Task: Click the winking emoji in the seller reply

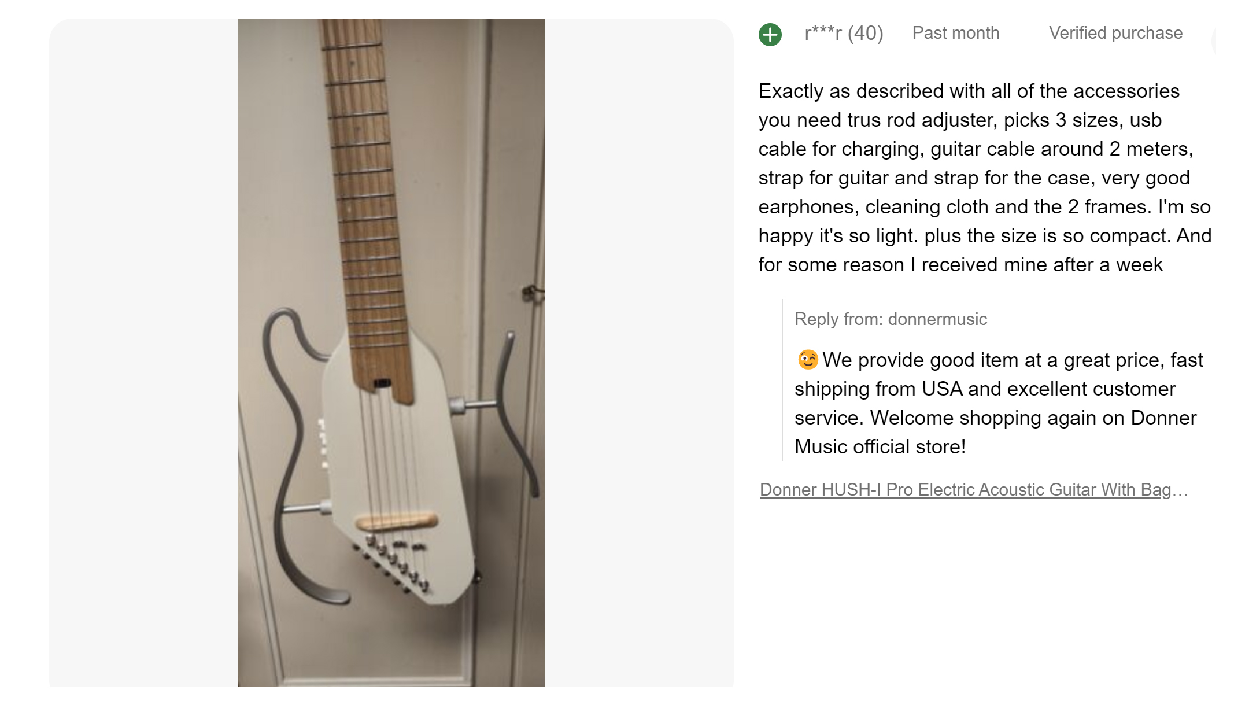Action: point(807,360)
